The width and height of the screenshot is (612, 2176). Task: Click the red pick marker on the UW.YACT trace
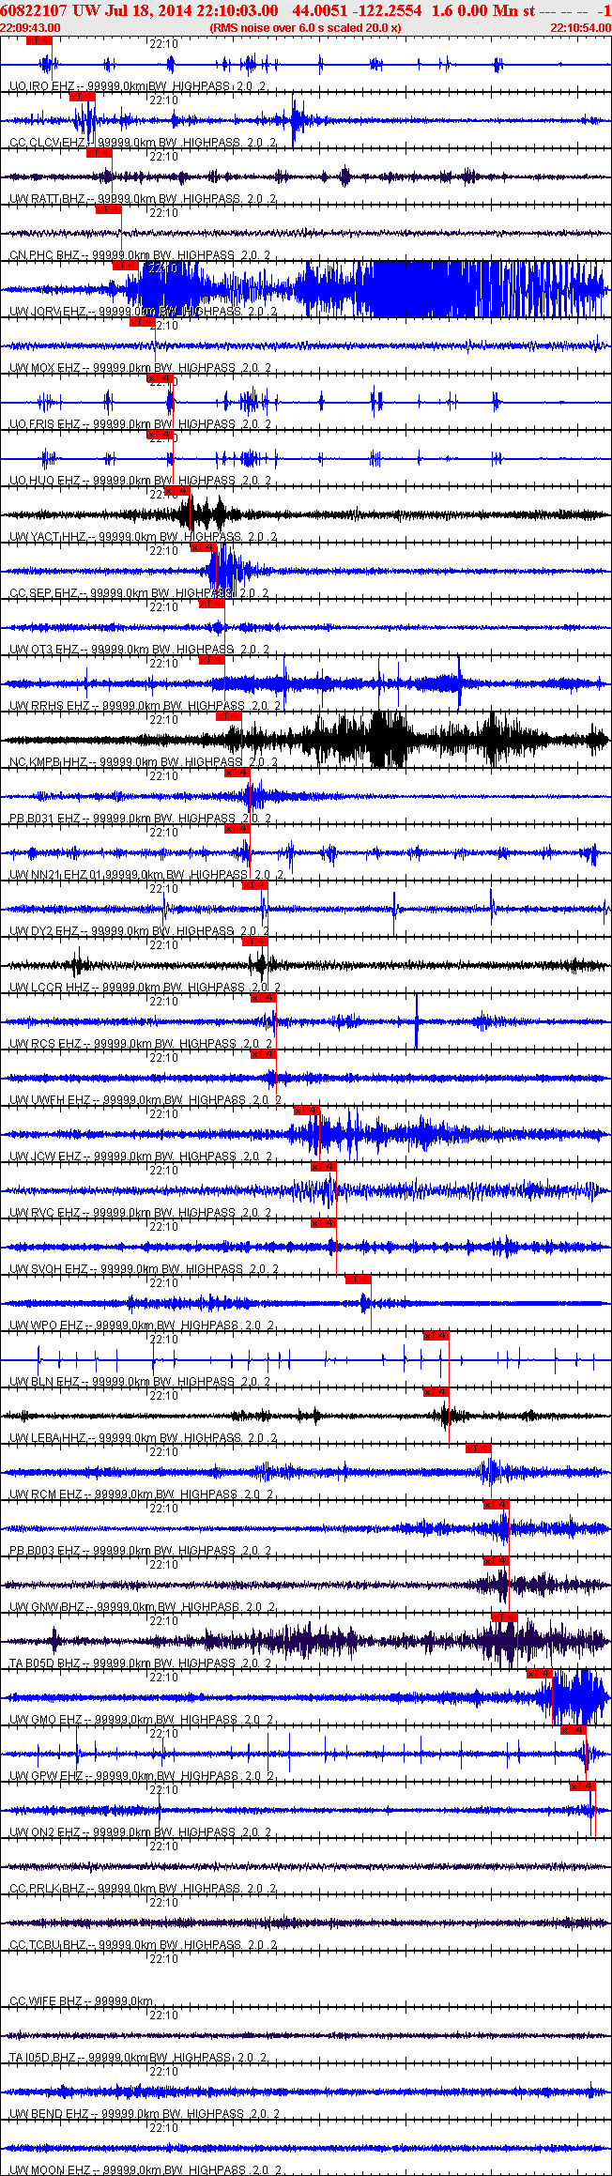click(x=176, y=491)
